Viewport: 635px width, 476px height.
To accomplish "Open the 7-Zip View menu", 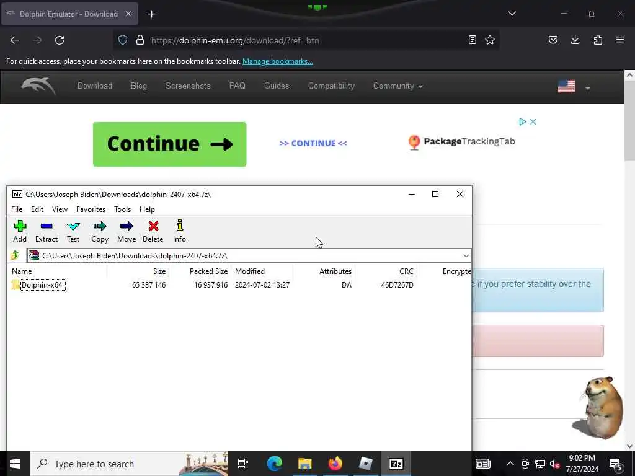I will (x=60, y=209).
